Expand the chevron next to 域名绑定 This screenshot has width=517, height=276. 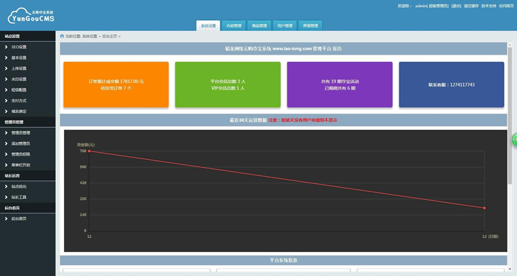[6, 111]
